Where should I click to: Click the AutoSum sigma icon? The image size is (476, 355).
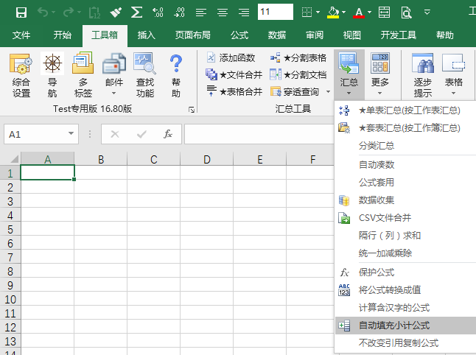pyautogui.click(x=136, y=12)
